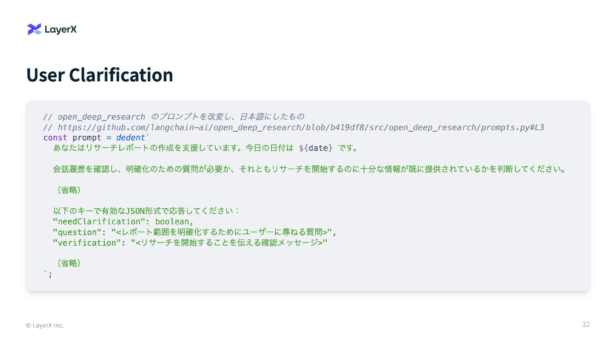Image resolution: width=616 pixels, height=346 pixels.
Task: Click the User Clarification slide title
Action: (99, 75)
